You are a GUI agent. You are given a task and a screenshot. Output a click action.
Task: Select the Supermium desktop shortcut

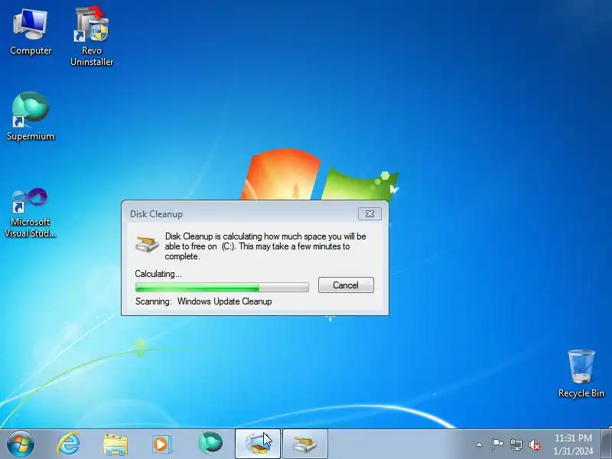click(x=31, y=116)
